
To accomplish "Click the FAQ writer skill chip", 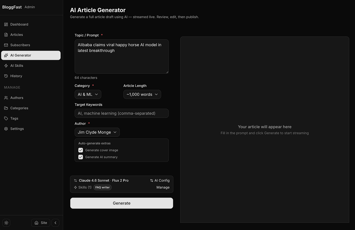I will pyautogui.click(x=102, y=187).
